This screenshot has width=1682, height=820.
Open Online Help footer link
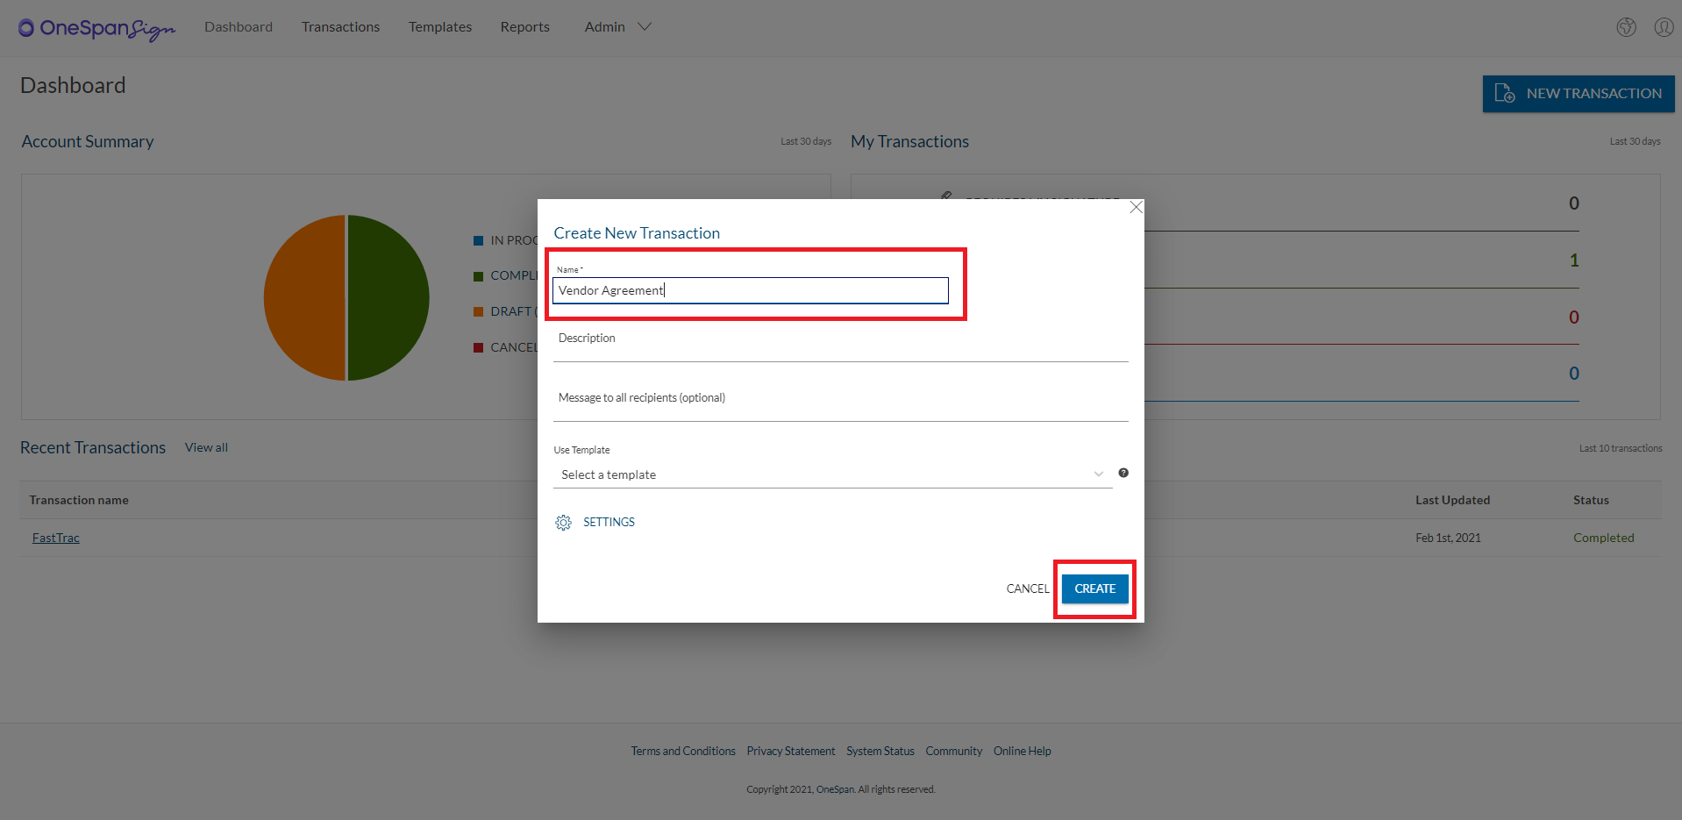1023,752
